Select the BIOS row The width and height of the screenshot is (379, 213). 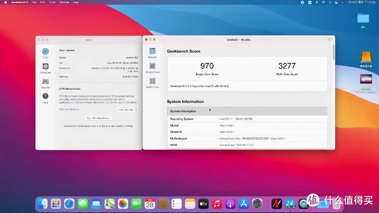(x=247, y=145)
